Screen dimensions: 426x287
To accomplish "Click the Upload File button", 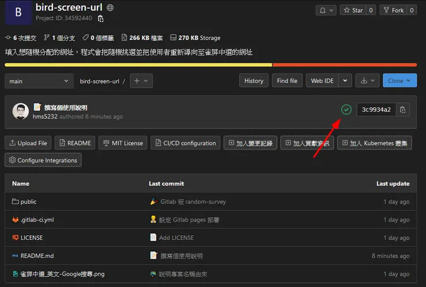I will 28,143.
